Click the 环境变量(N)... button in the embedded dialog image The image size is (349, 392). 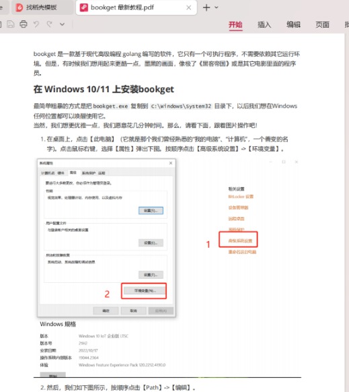coord(145,290)
